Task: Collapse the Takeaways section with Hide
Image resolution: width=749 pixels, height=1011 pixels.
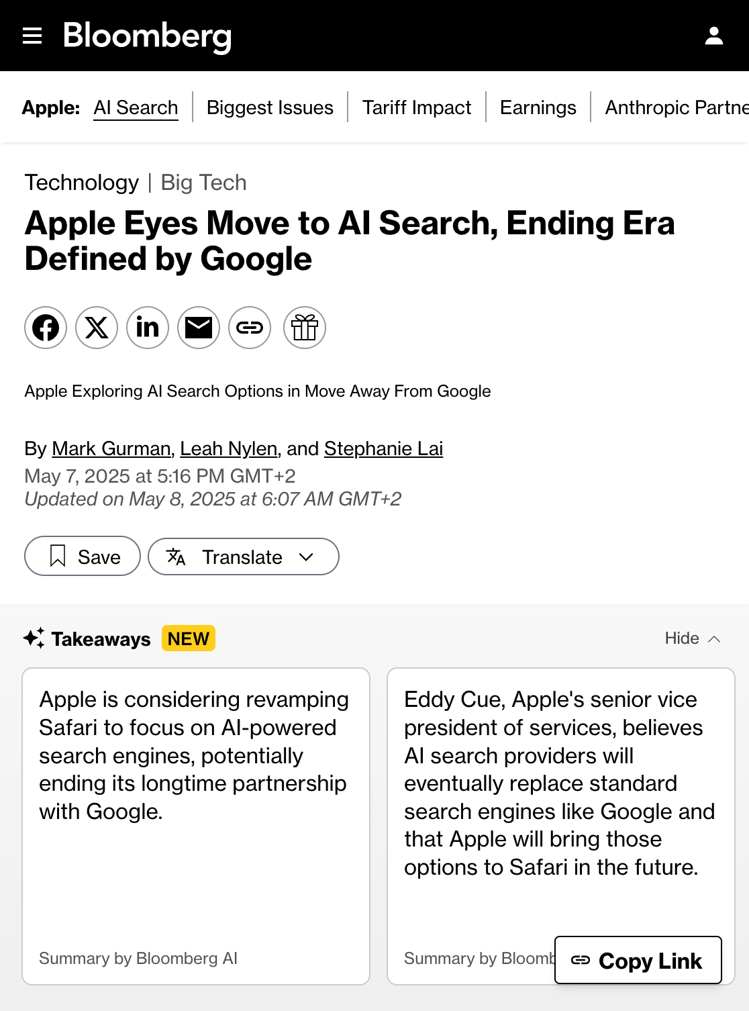Action: [x=692, y=638]
